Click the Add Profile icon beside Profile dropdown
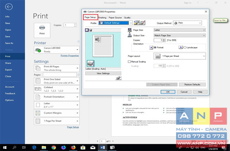Screen dimensions: 230x151 (137, 23)
